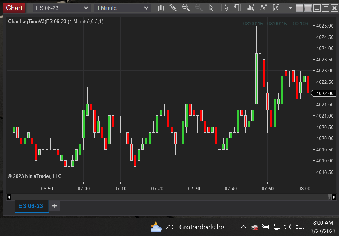The image size is (339, 236).
Task: Open the ES 06-23 instrument dropdown
Action: pyautogui.click(x=61, y=7)
